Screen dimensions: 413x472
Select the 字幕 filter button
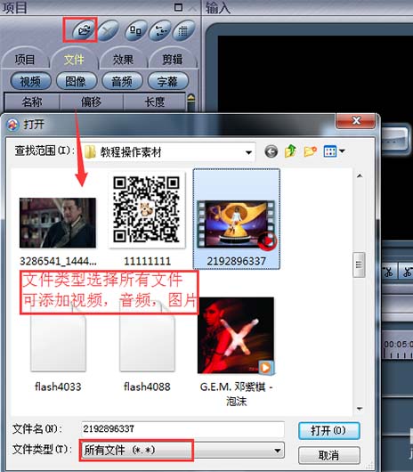[167, 81]
